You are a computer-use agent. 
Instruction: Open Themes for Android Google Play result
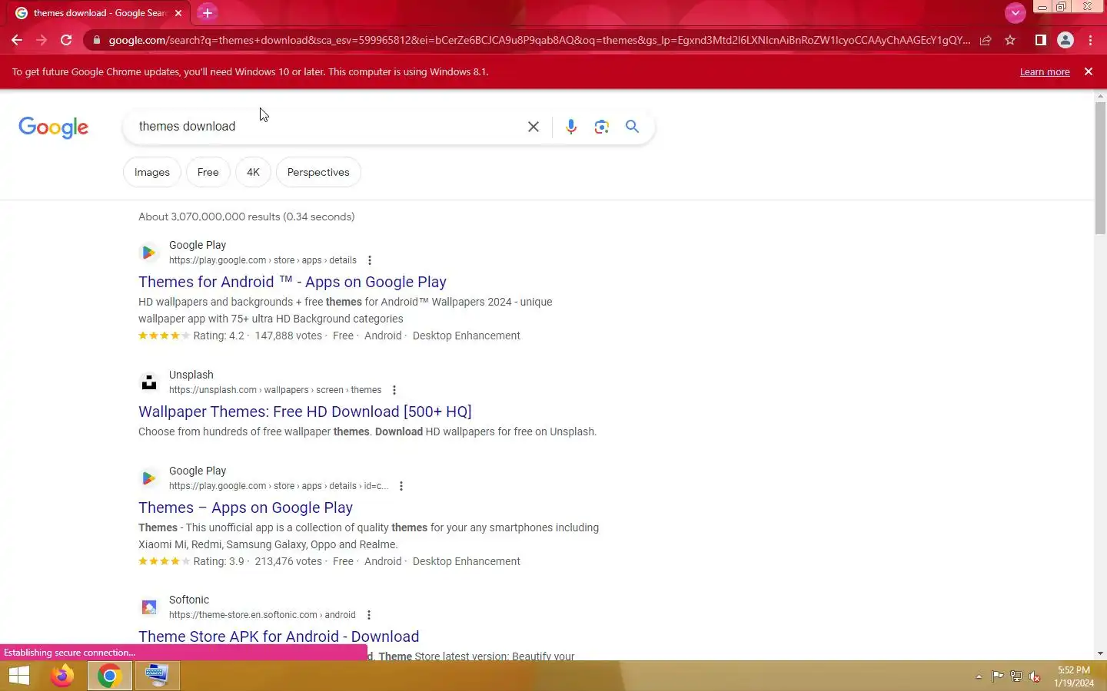point(292,282)
